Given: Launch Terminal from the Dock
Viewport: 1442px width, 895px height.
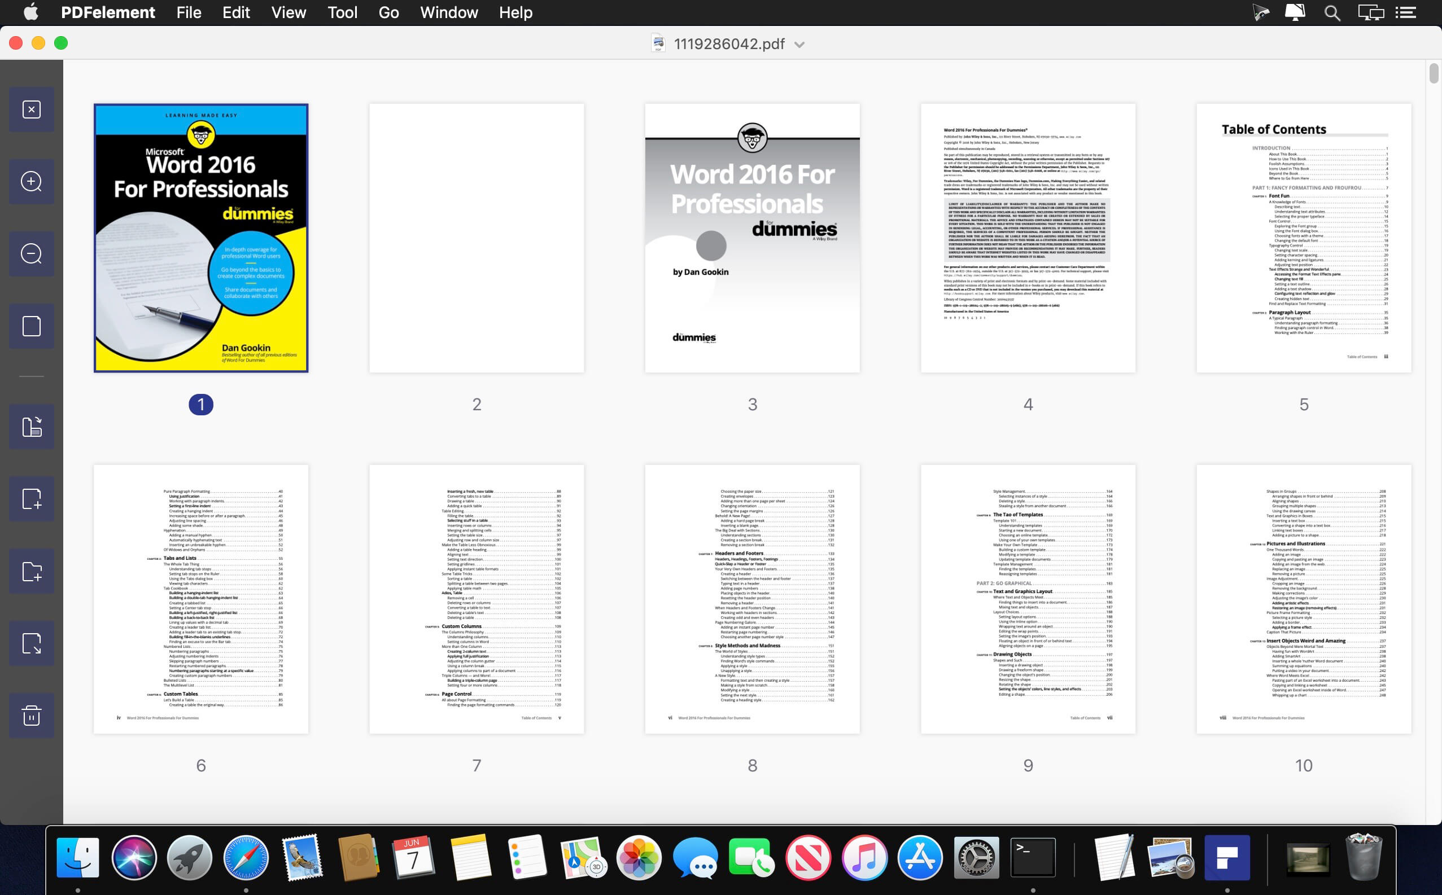Looking at the screenshot, I should pos(1033,857).
